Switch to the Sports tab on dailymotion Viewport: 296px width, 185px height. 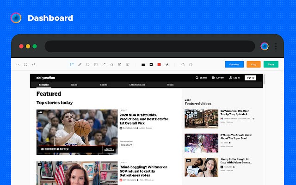[104, 85]
